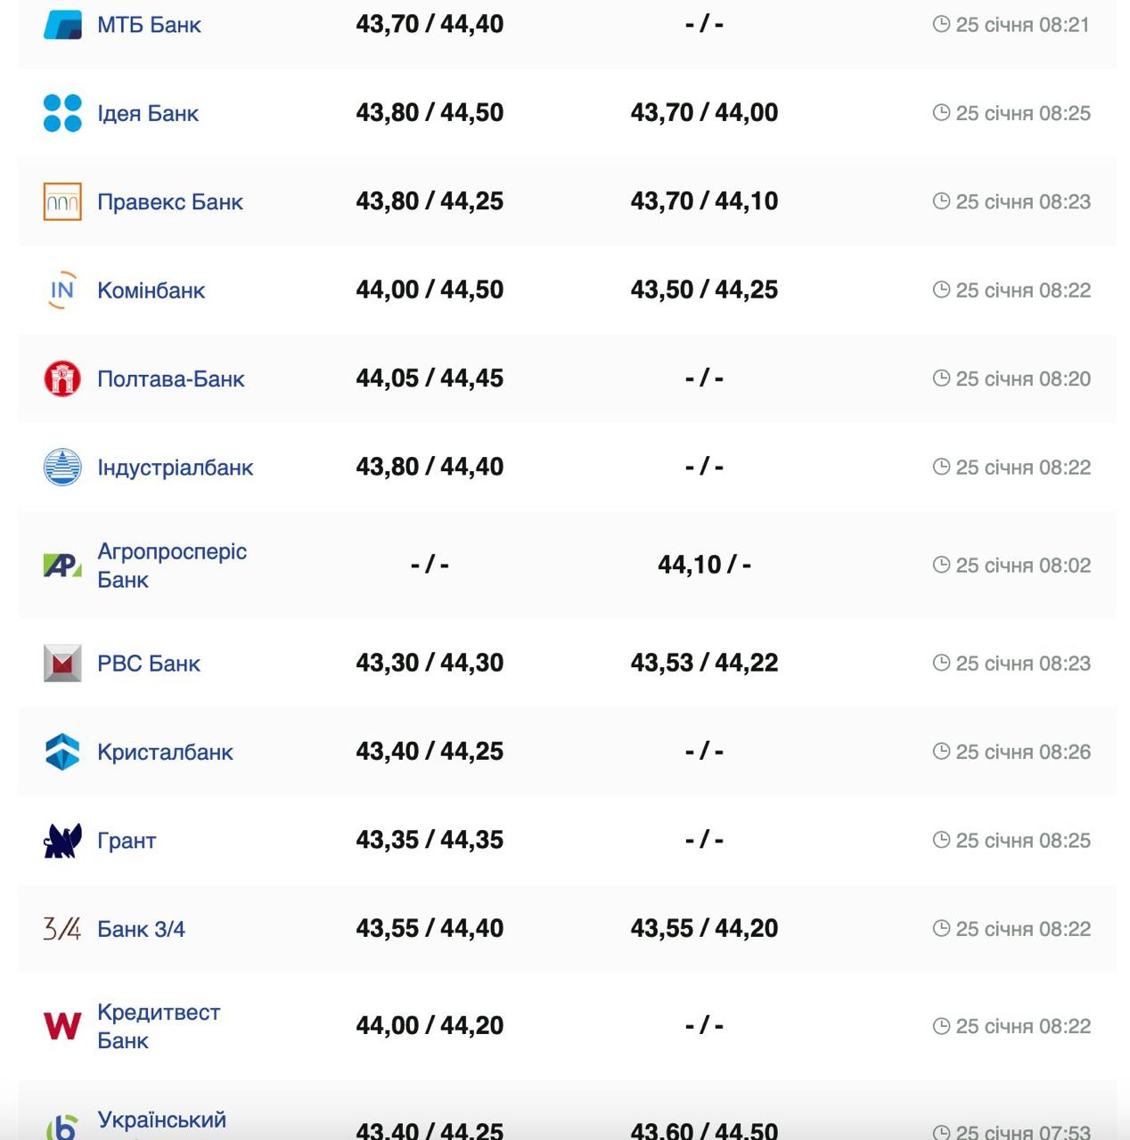The height and width of the screenshot is (1140, 1130).
Task: Open the Комінбанк bank page link
Action: [x=151, y=290]
